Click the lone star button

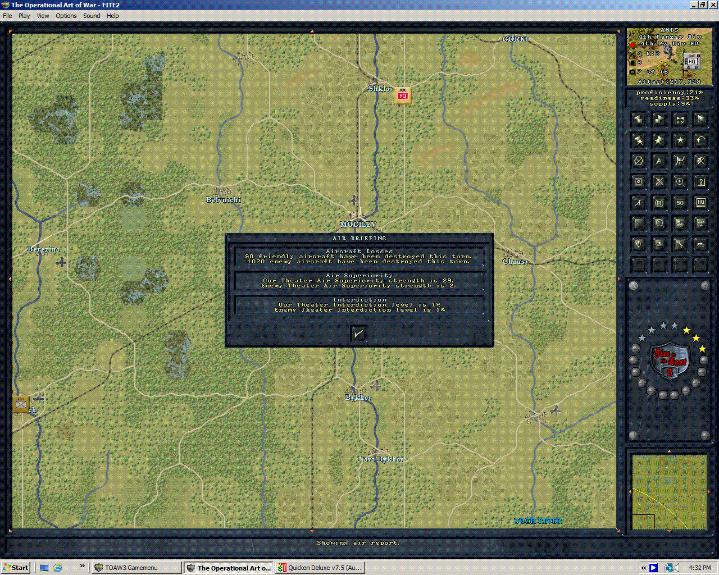[680, 140]
